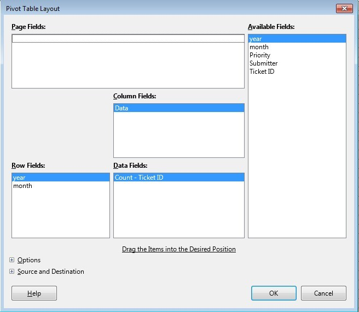
Task: Click inside the empty Page Fields box
Action: [x=128, y=61]
